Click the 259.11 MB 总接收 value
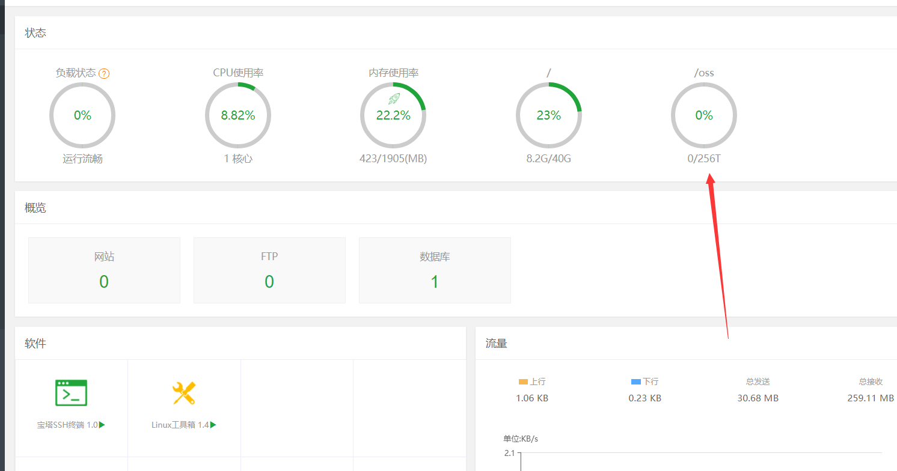The image size is (897, 471). tap(871, 398)
